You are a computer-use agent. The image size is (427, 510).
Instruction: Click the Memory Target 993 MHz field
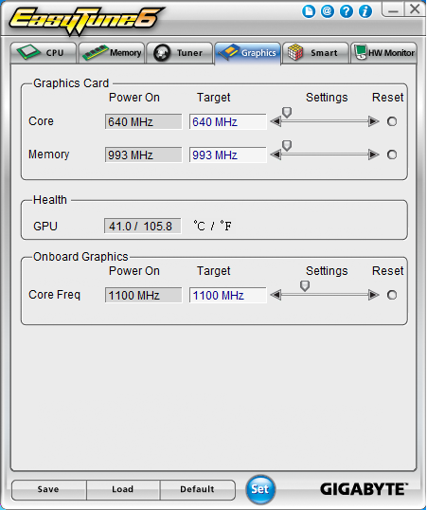(228, 155)
